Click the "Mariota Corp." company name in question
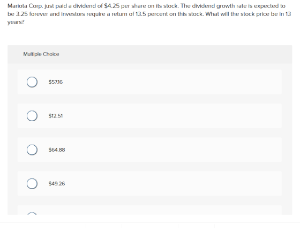The height and width of the screenshot is (228, 300). (x=26, y=6)
